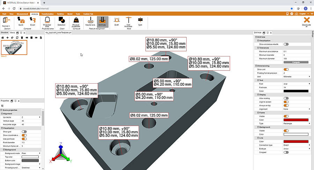Click the refresh view icon in Views toolbar
314x170 pixels.
pyautogui.click(x=17, y=38)
